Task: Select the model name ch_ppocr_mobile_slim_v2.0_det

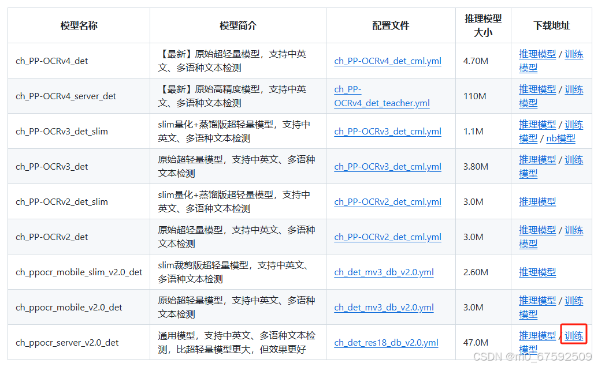Action: tap(79, 272)
